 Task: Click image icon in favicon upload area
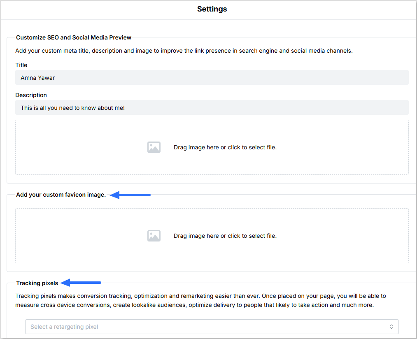tap(154, 236)
